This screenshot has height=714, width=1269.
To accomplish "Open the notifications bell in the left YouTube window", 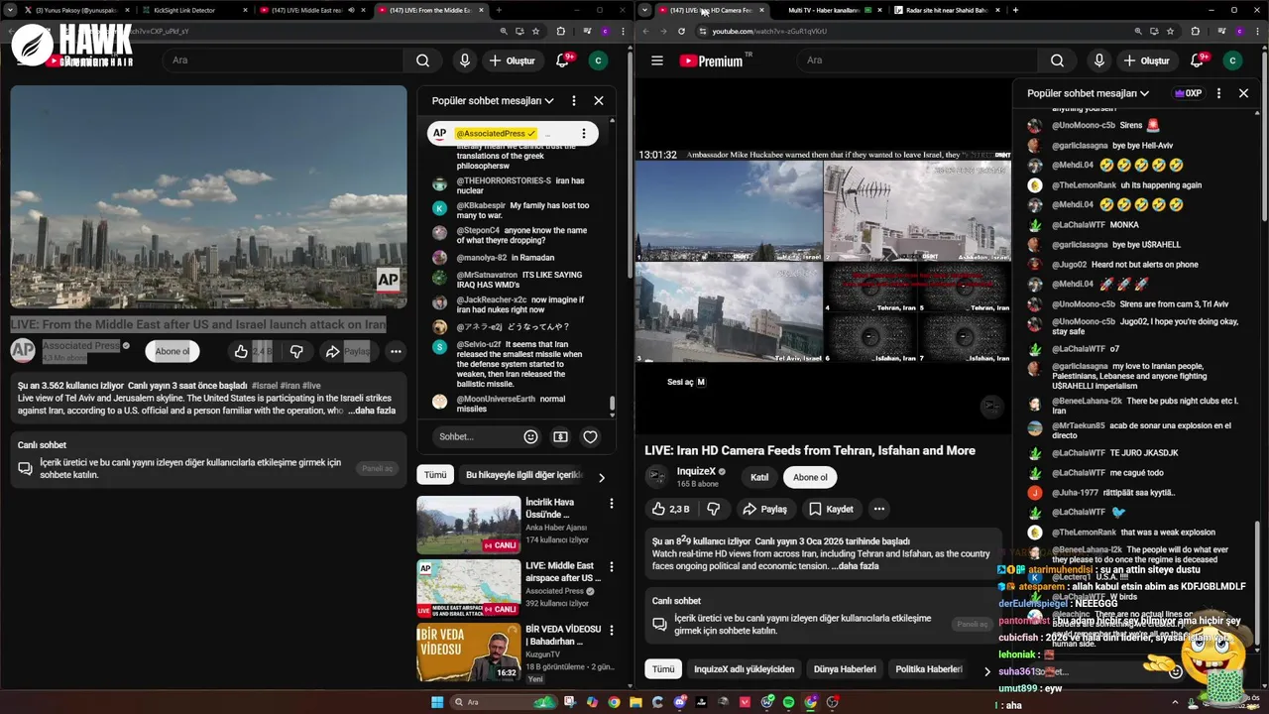I will pos(562,60).
